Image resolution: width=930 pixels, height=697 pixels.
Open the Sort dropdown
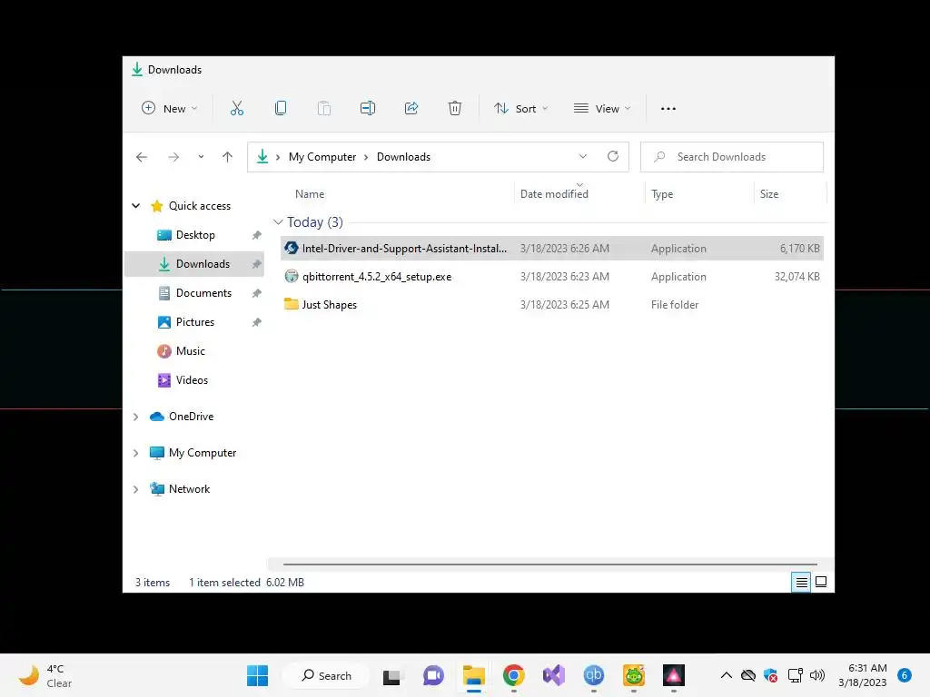point(520,109)
